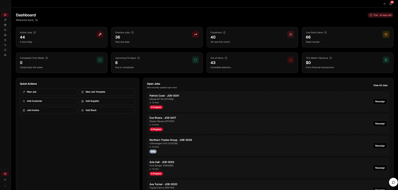This screenshot has width=398, height=190.
Task: Open the bell icon in the sidebar
Action: pyautogui.click(x=5, y=50)
